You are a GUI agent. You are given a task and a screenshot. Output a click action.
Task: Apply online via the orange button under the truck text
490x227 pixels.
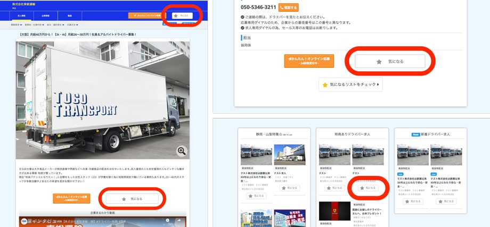tap(71, 198)
